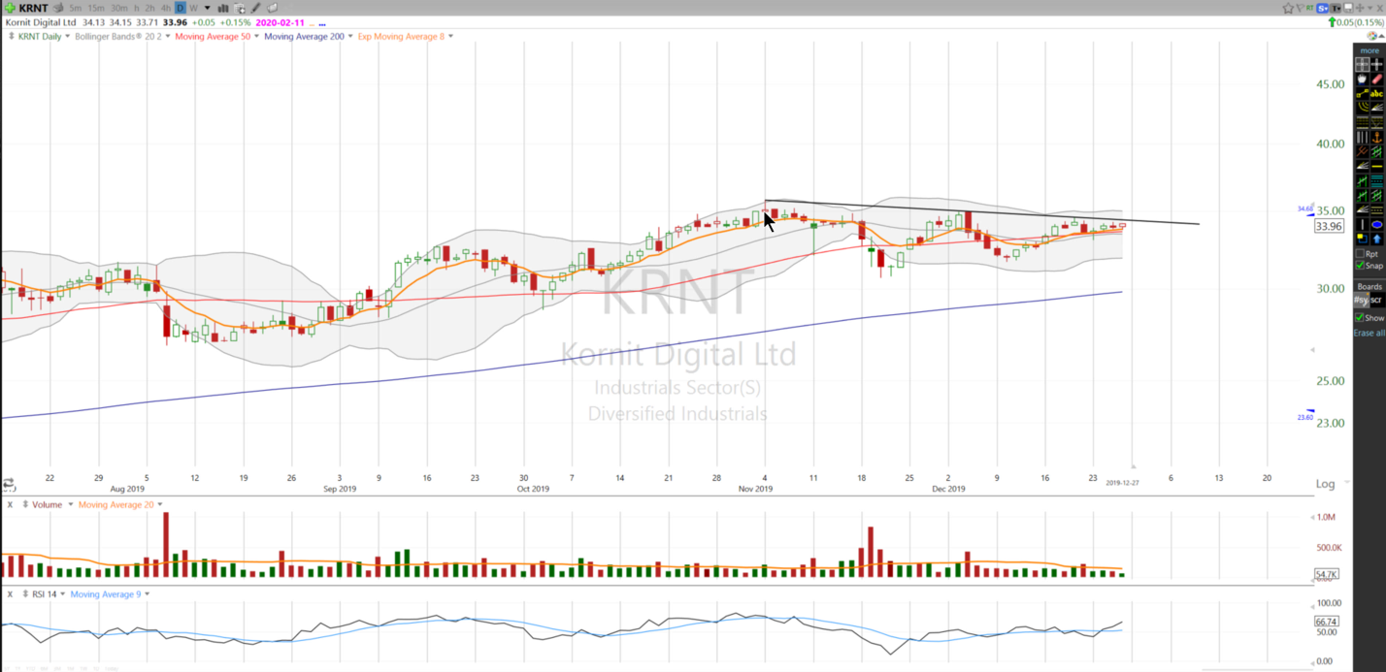Select the anchor tool icon
Viewport: 1386px width, 672px height.
1377,137
